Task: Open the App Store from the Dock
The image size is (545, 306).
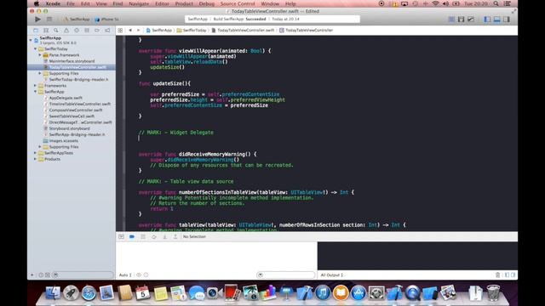Action: [x=359, y=293]
